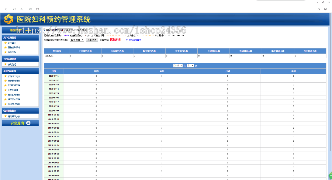
Task: Click the browser refresh icon
Action: (14, 9)
